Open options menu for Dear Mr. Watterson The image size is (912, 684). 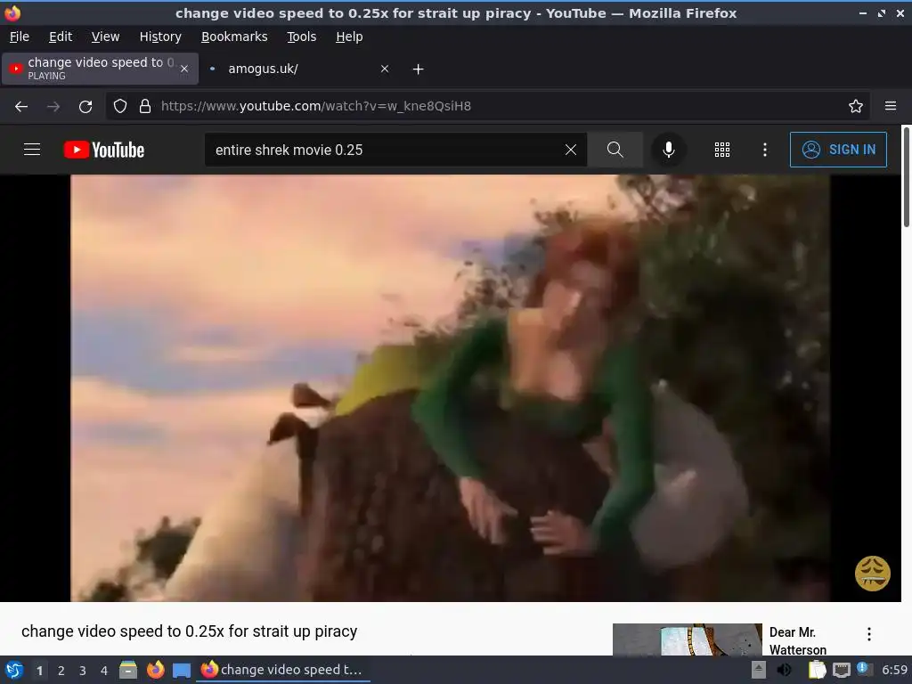[869, 634]
